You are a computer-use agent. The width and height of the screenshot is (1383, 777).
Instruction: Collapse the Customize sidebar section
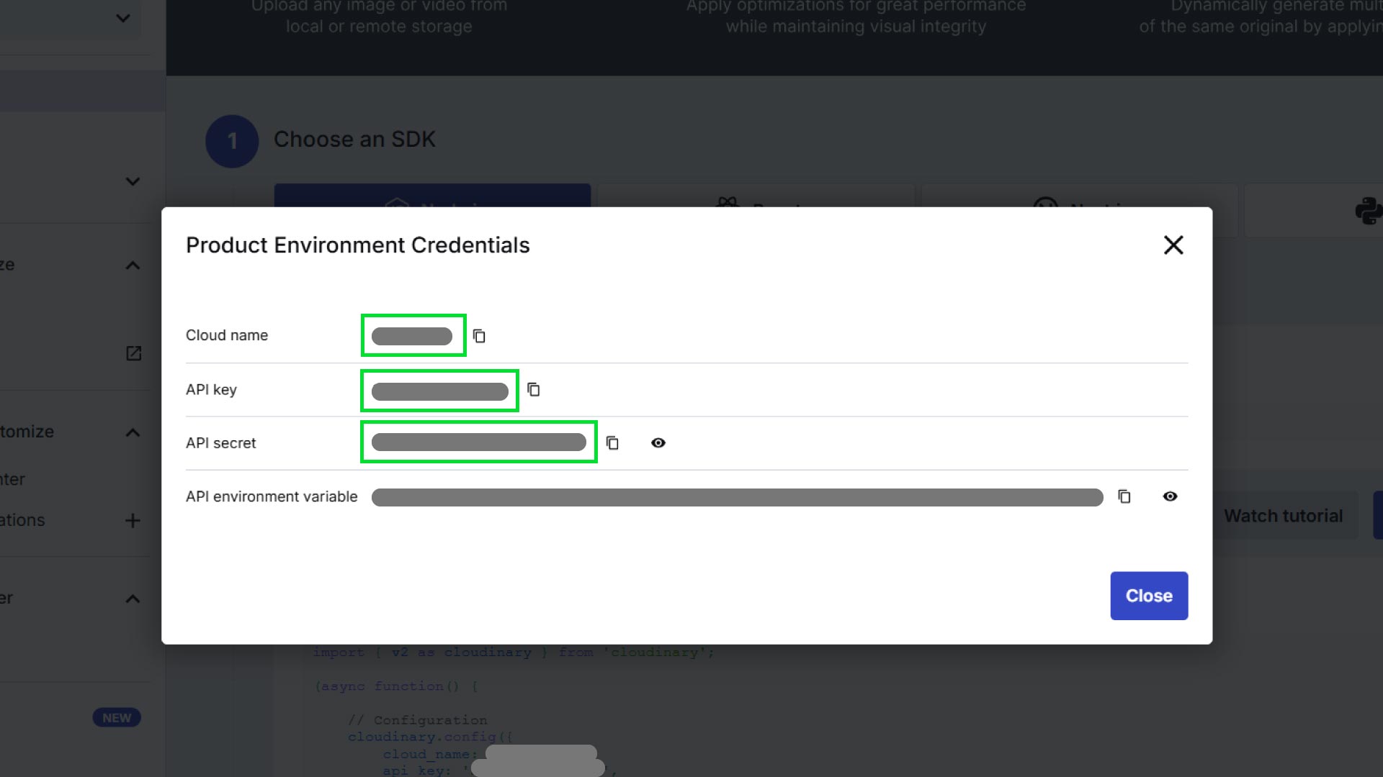tap(133, 432)
